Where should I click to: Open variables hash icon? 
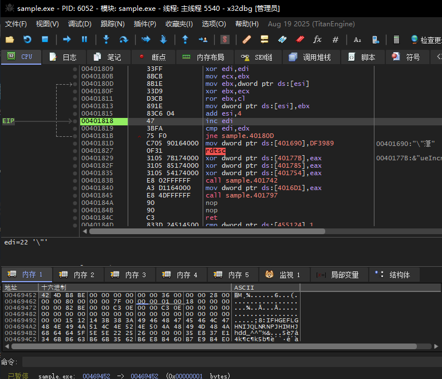tap(336, 40)
